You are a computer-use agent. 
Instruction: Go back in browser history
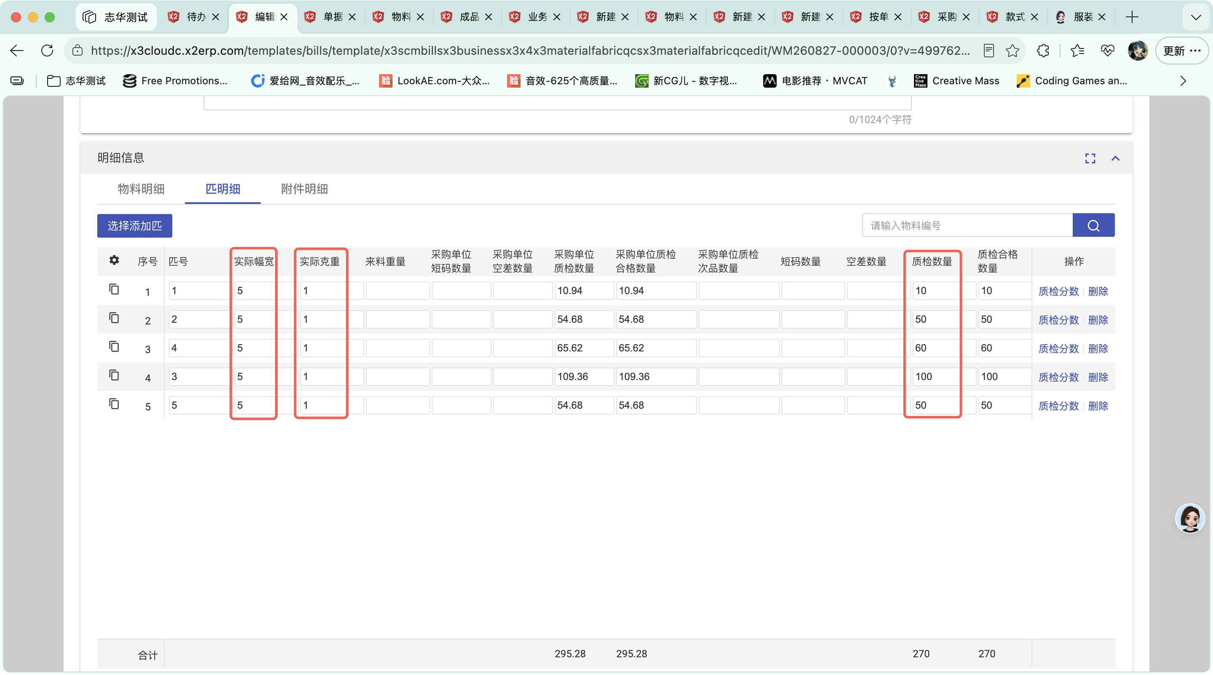(17, 51)
